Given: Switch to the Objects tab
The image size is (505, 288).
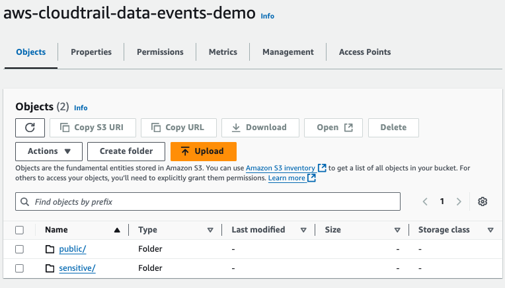Looking at the screenshot, I should (31, 52).
